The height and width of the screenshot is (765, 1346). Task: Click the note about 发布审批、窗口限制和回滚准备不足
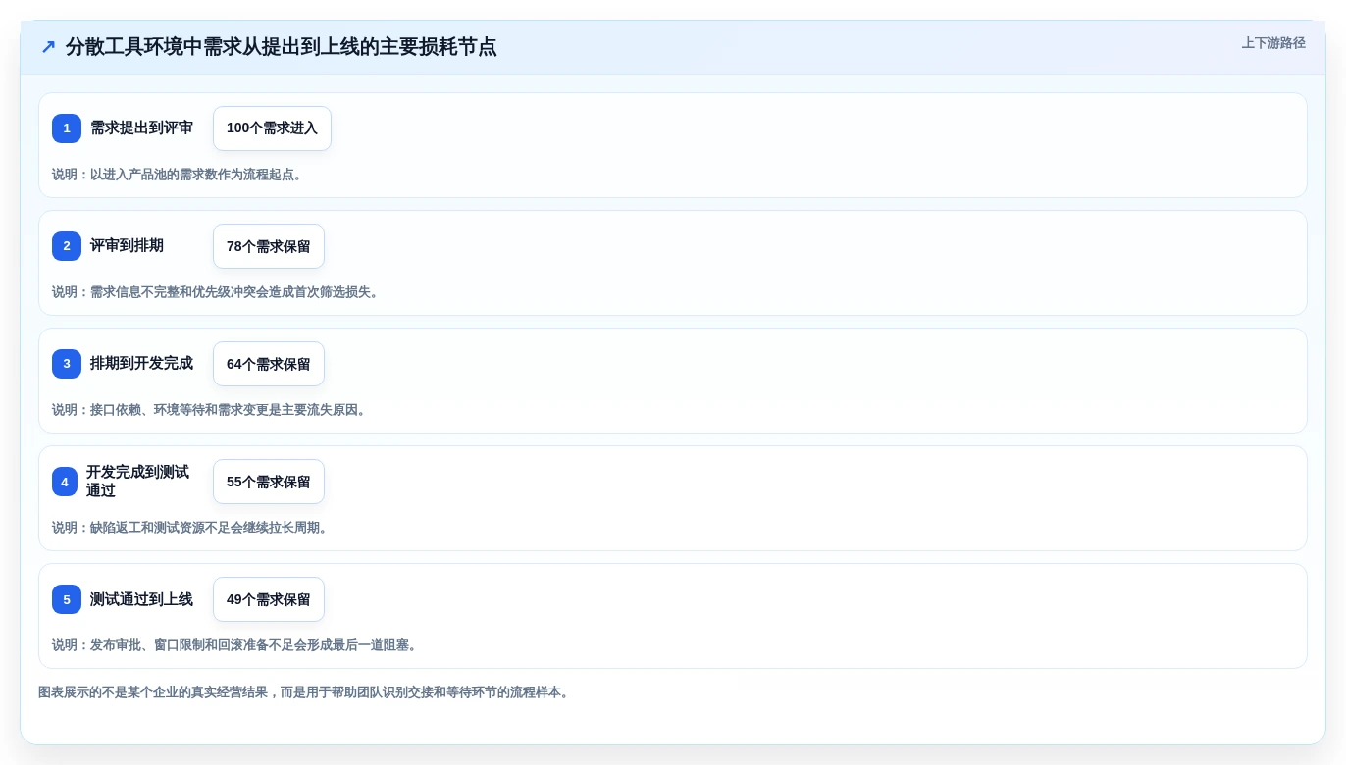[x=236, y=645]
